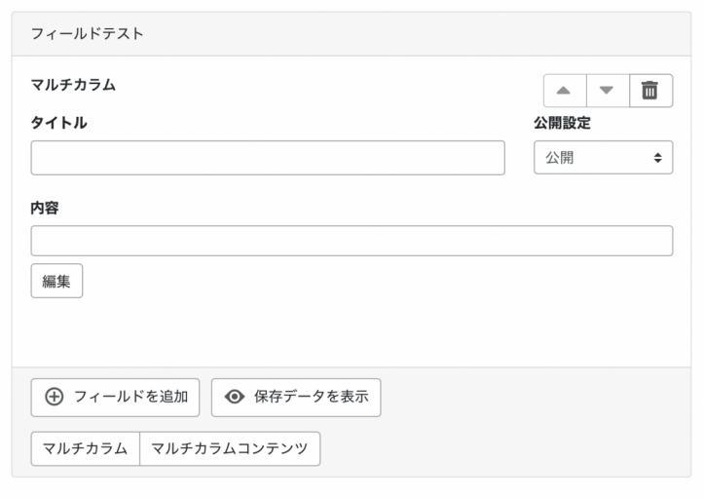Click the タイトル label
The width and height of the screenshot is (704, 499).
coord(59,123)
